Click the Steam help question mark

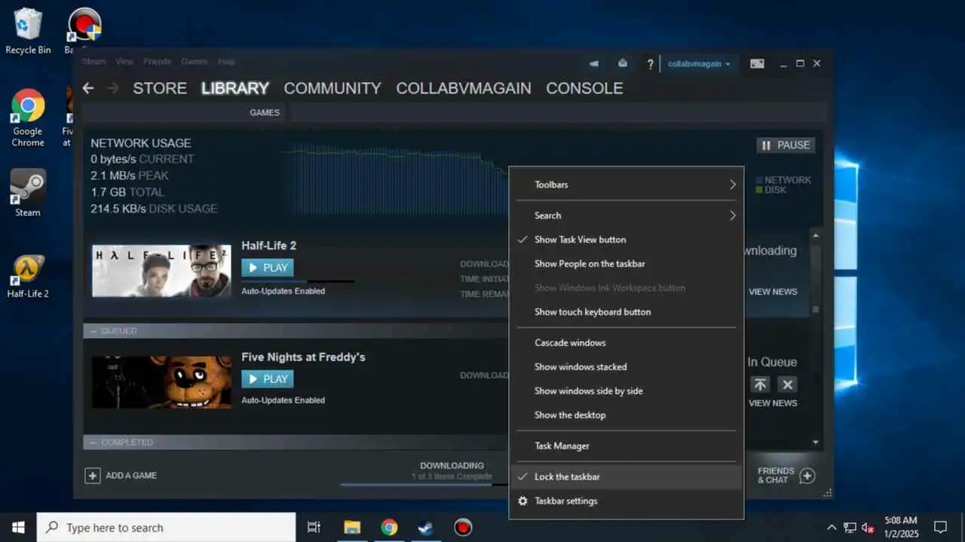click(650, 64)
